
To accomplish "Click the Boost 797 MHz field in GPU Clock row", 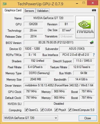I will [87, 91].
